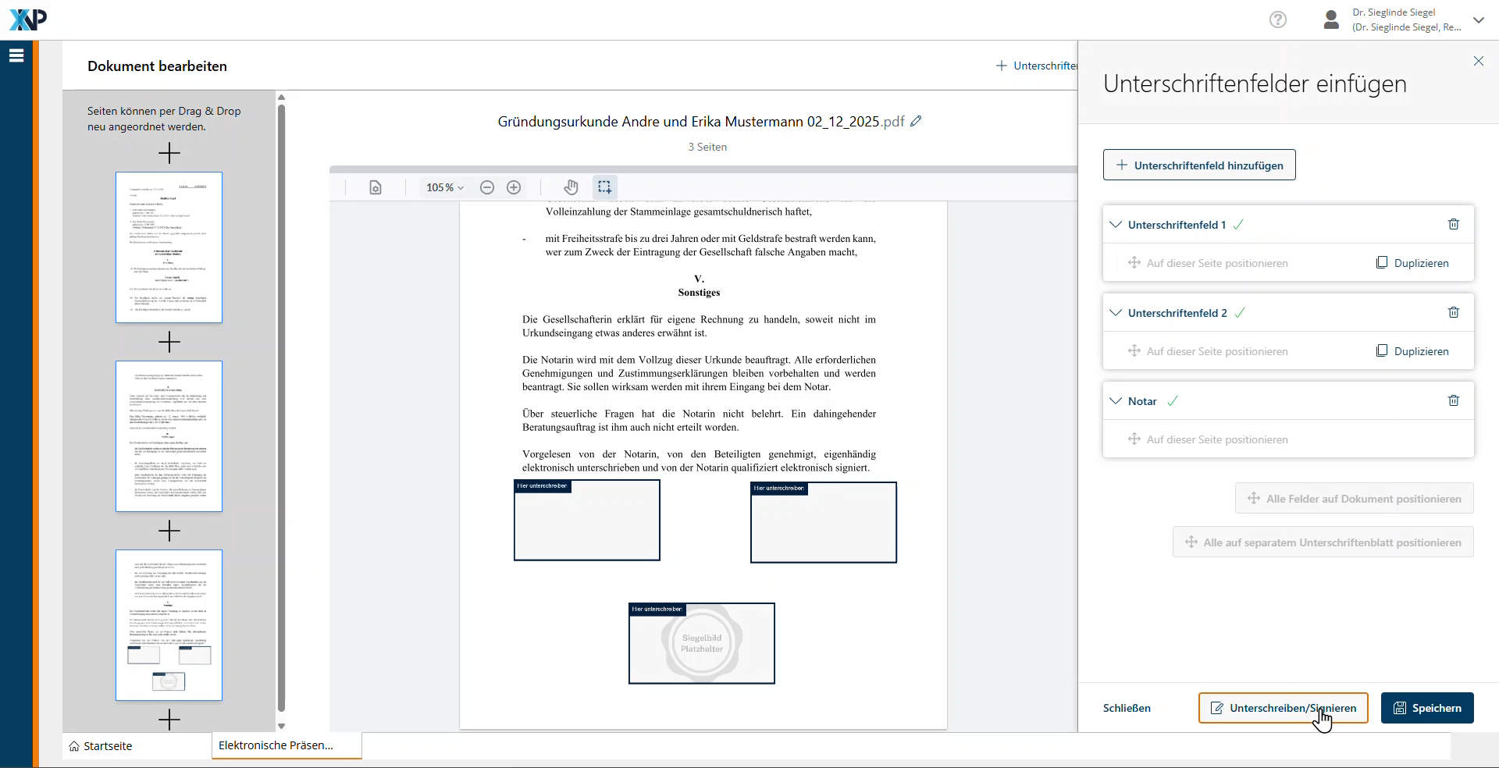The width and height of the screenshot is (1499, 768).
Task: Select the Elektronische Präsen... tab
Action: pos(276,745)
